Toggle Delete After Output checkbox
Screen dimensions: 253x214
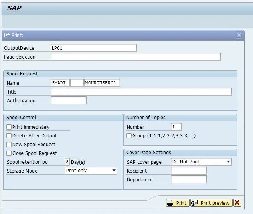[x=9, y=135]
